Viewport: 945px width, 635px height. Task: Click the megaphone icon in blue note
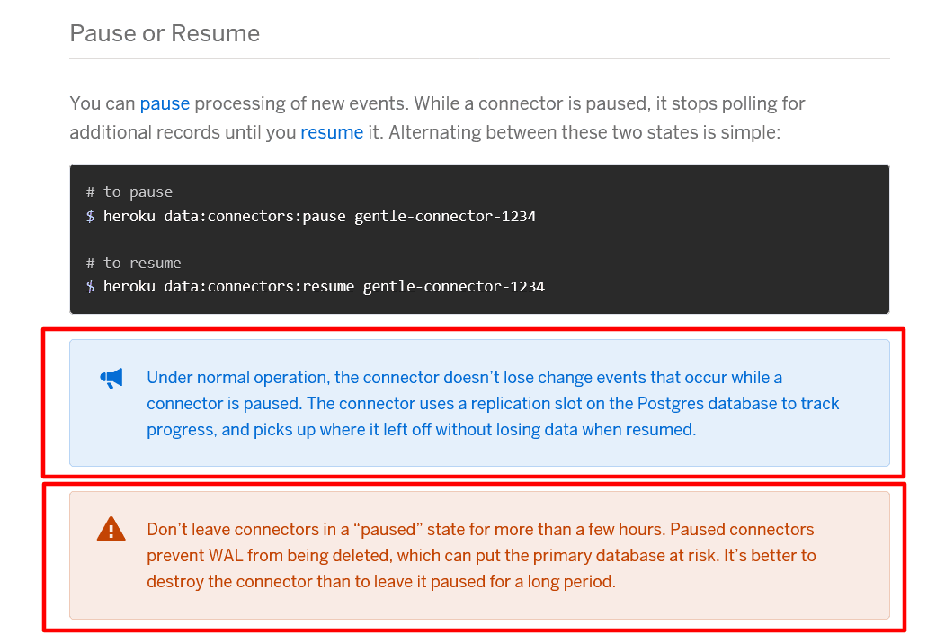pos(111,379)
